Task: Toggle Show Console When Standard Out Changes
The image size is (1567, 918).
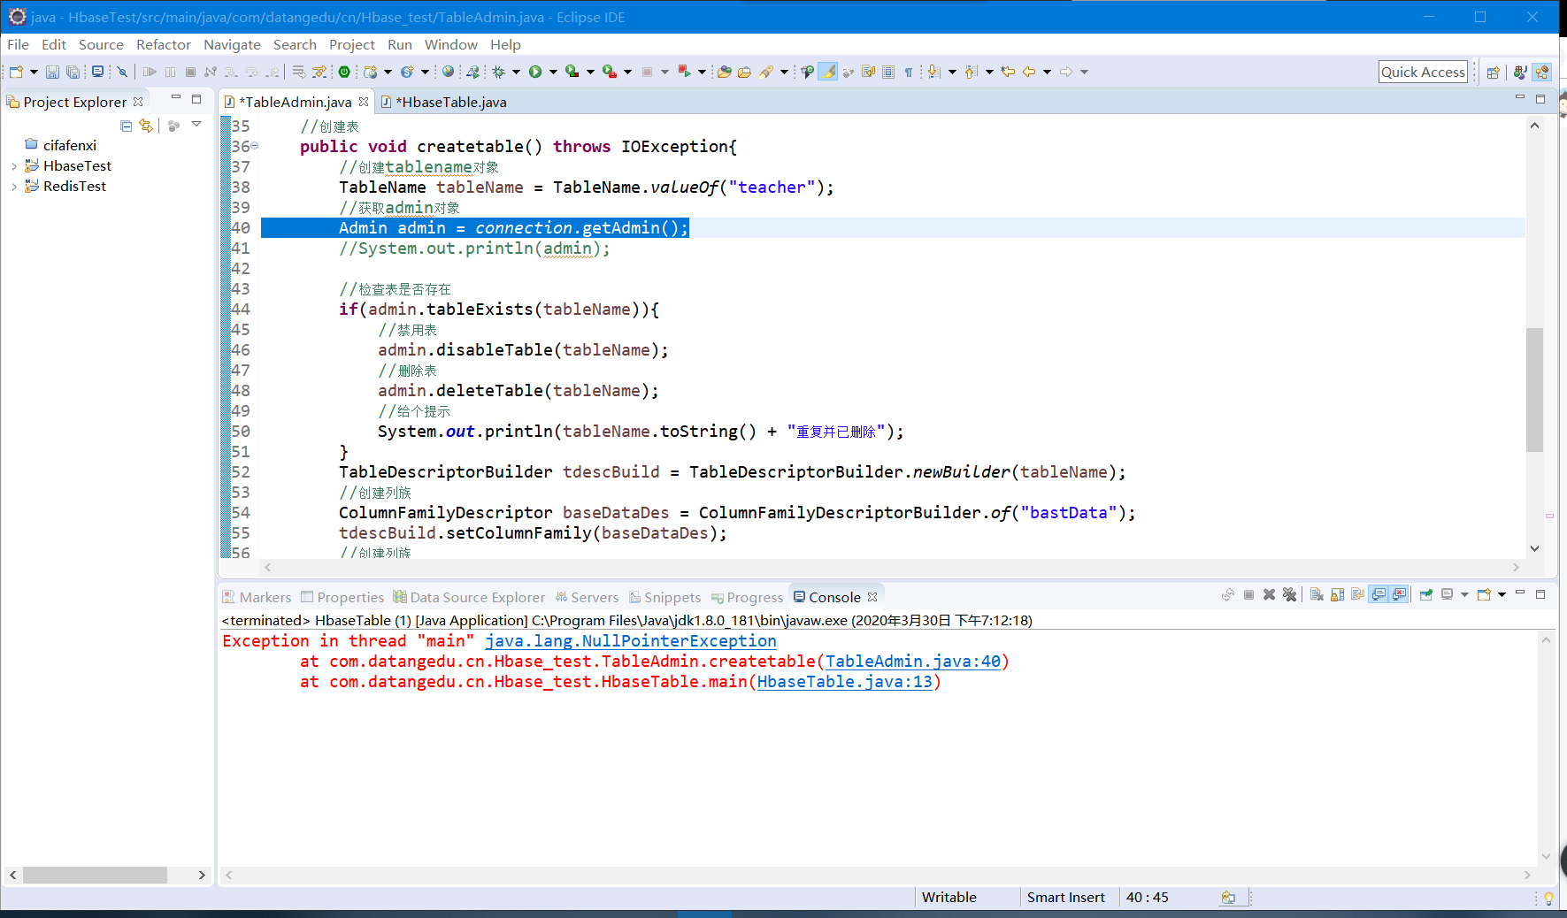Action: (1379, 594)
